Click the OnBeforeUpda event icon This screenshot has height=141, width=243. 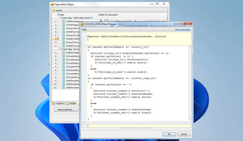[64, 81]
